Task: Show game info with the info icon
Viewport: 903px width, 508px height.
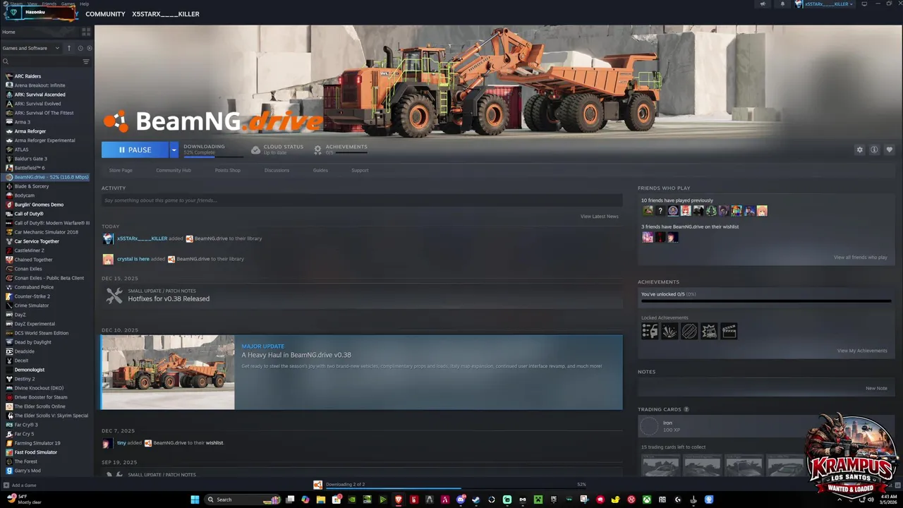Action: [874, 150]
